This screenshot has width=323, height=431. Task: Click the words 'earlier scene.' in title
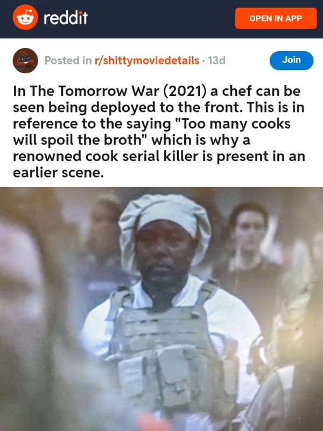tap(58, 172)
